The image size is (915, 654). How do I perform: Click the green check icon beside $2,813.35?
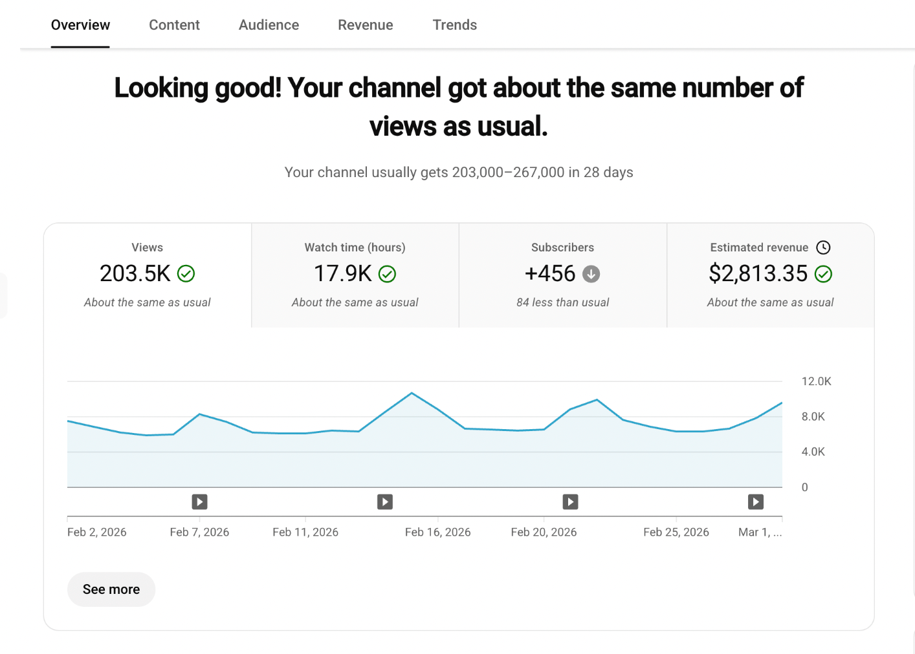click(824, 274)
